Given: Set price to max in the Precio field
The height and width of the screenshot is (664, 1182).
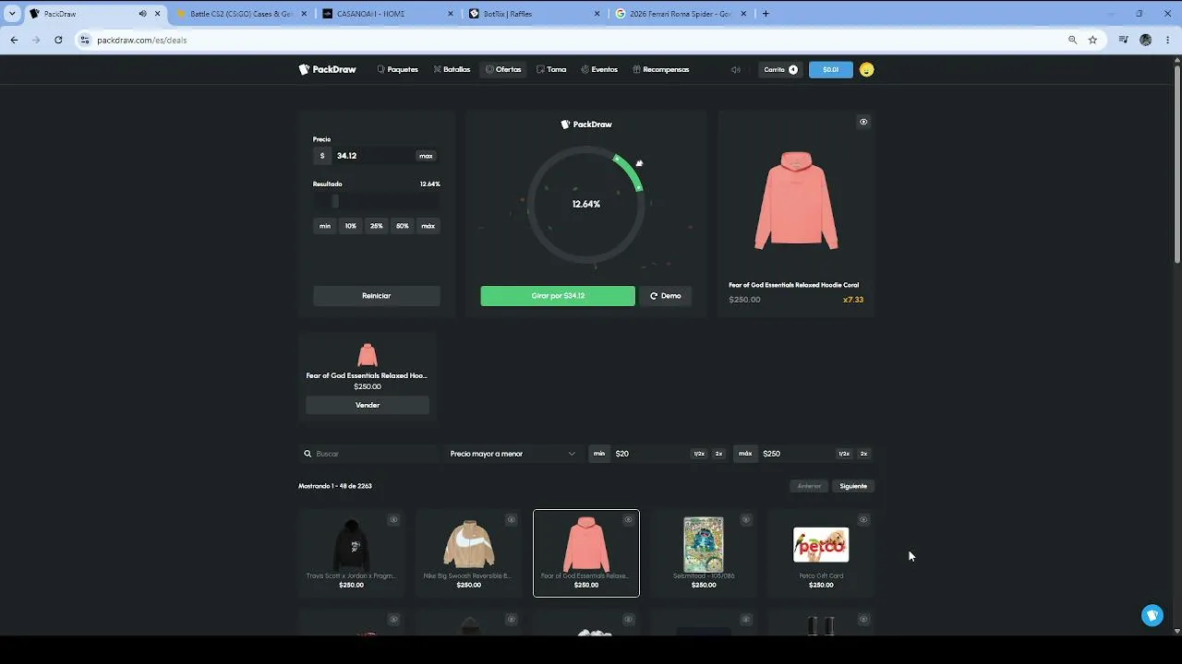Looking at the screenshot, I should coord(426,156).
